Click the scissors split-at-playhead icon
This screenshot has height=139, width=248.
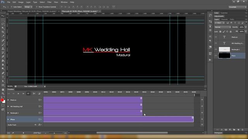pos(34,93)
